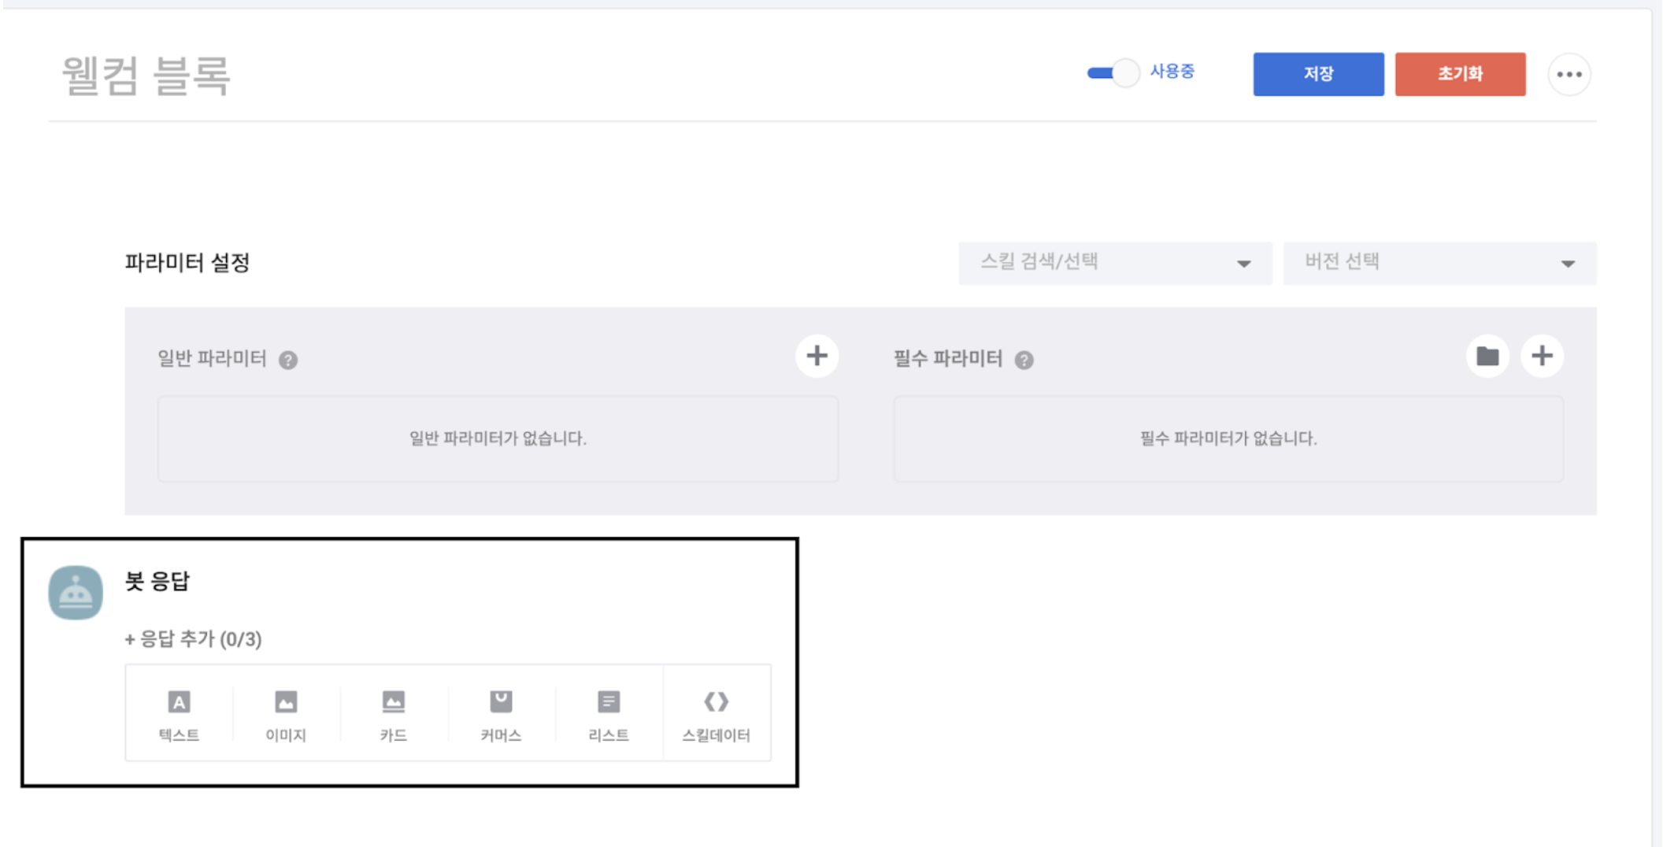The width and height of the screenshot is (1663, 847).
Task: Add a 커머스 response
Action: tap(501, 713)
